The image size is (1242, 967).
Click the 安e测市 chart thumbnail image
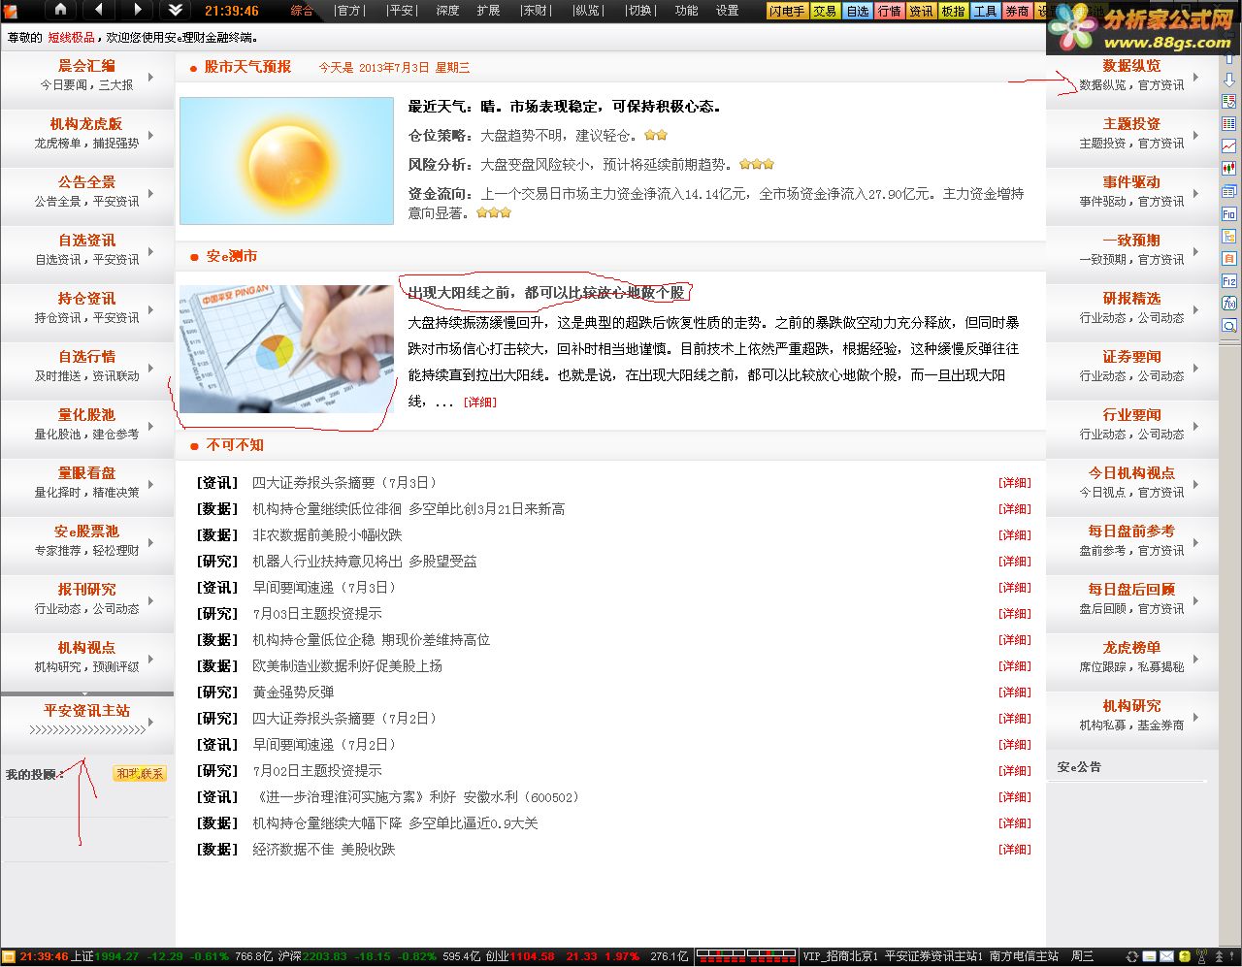pyautogui.click(x=286, y=349)
